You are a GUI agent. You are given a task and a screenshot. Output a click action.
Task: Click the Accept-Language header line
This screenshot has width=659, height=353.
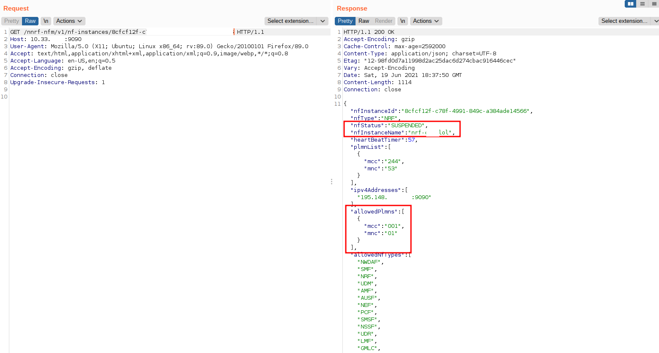pyautogui.click(x=63, y=61)
